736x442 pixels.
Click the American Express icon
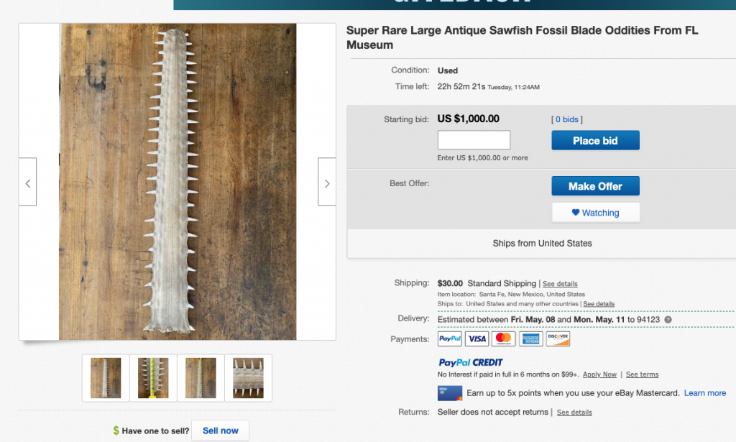530,339
